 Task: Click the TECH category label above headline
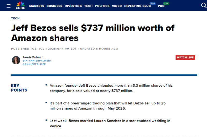[x=16, y=18]
